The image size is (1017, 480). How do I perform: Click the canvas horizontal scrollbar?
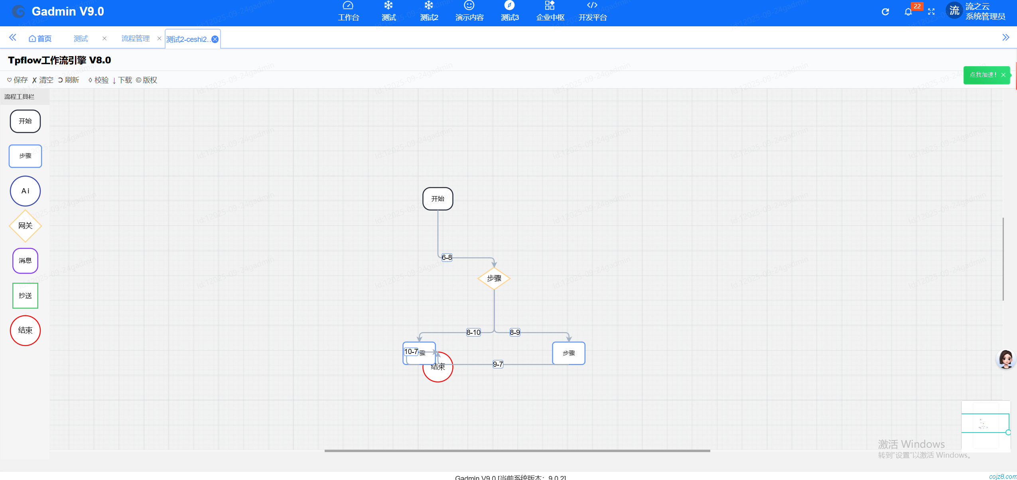pos(517,451)
